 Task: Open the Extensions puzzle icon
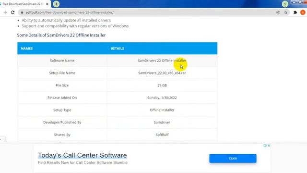(x=295, y=12)
